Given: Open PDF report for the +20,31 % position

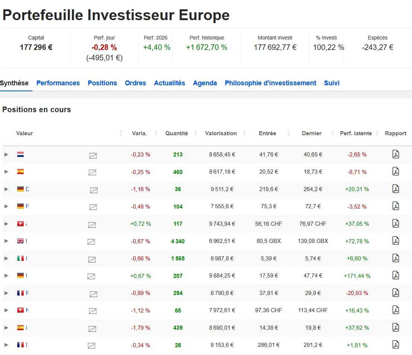Looking at the screenshot, I should pos(396,189).
